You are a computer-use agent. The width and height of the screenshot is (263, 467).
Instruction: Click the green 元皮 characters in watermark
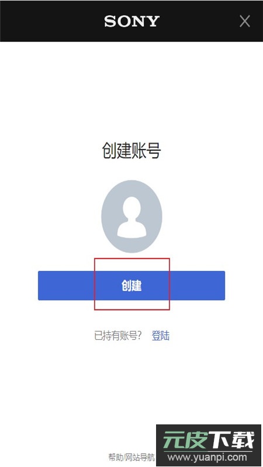click(x=185, y=440)
